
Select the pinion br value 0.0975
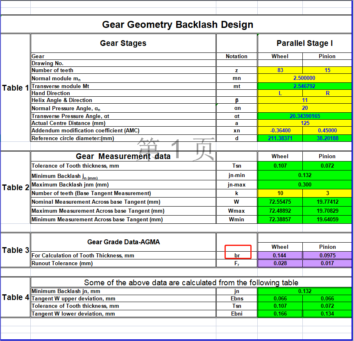point(327,255)
